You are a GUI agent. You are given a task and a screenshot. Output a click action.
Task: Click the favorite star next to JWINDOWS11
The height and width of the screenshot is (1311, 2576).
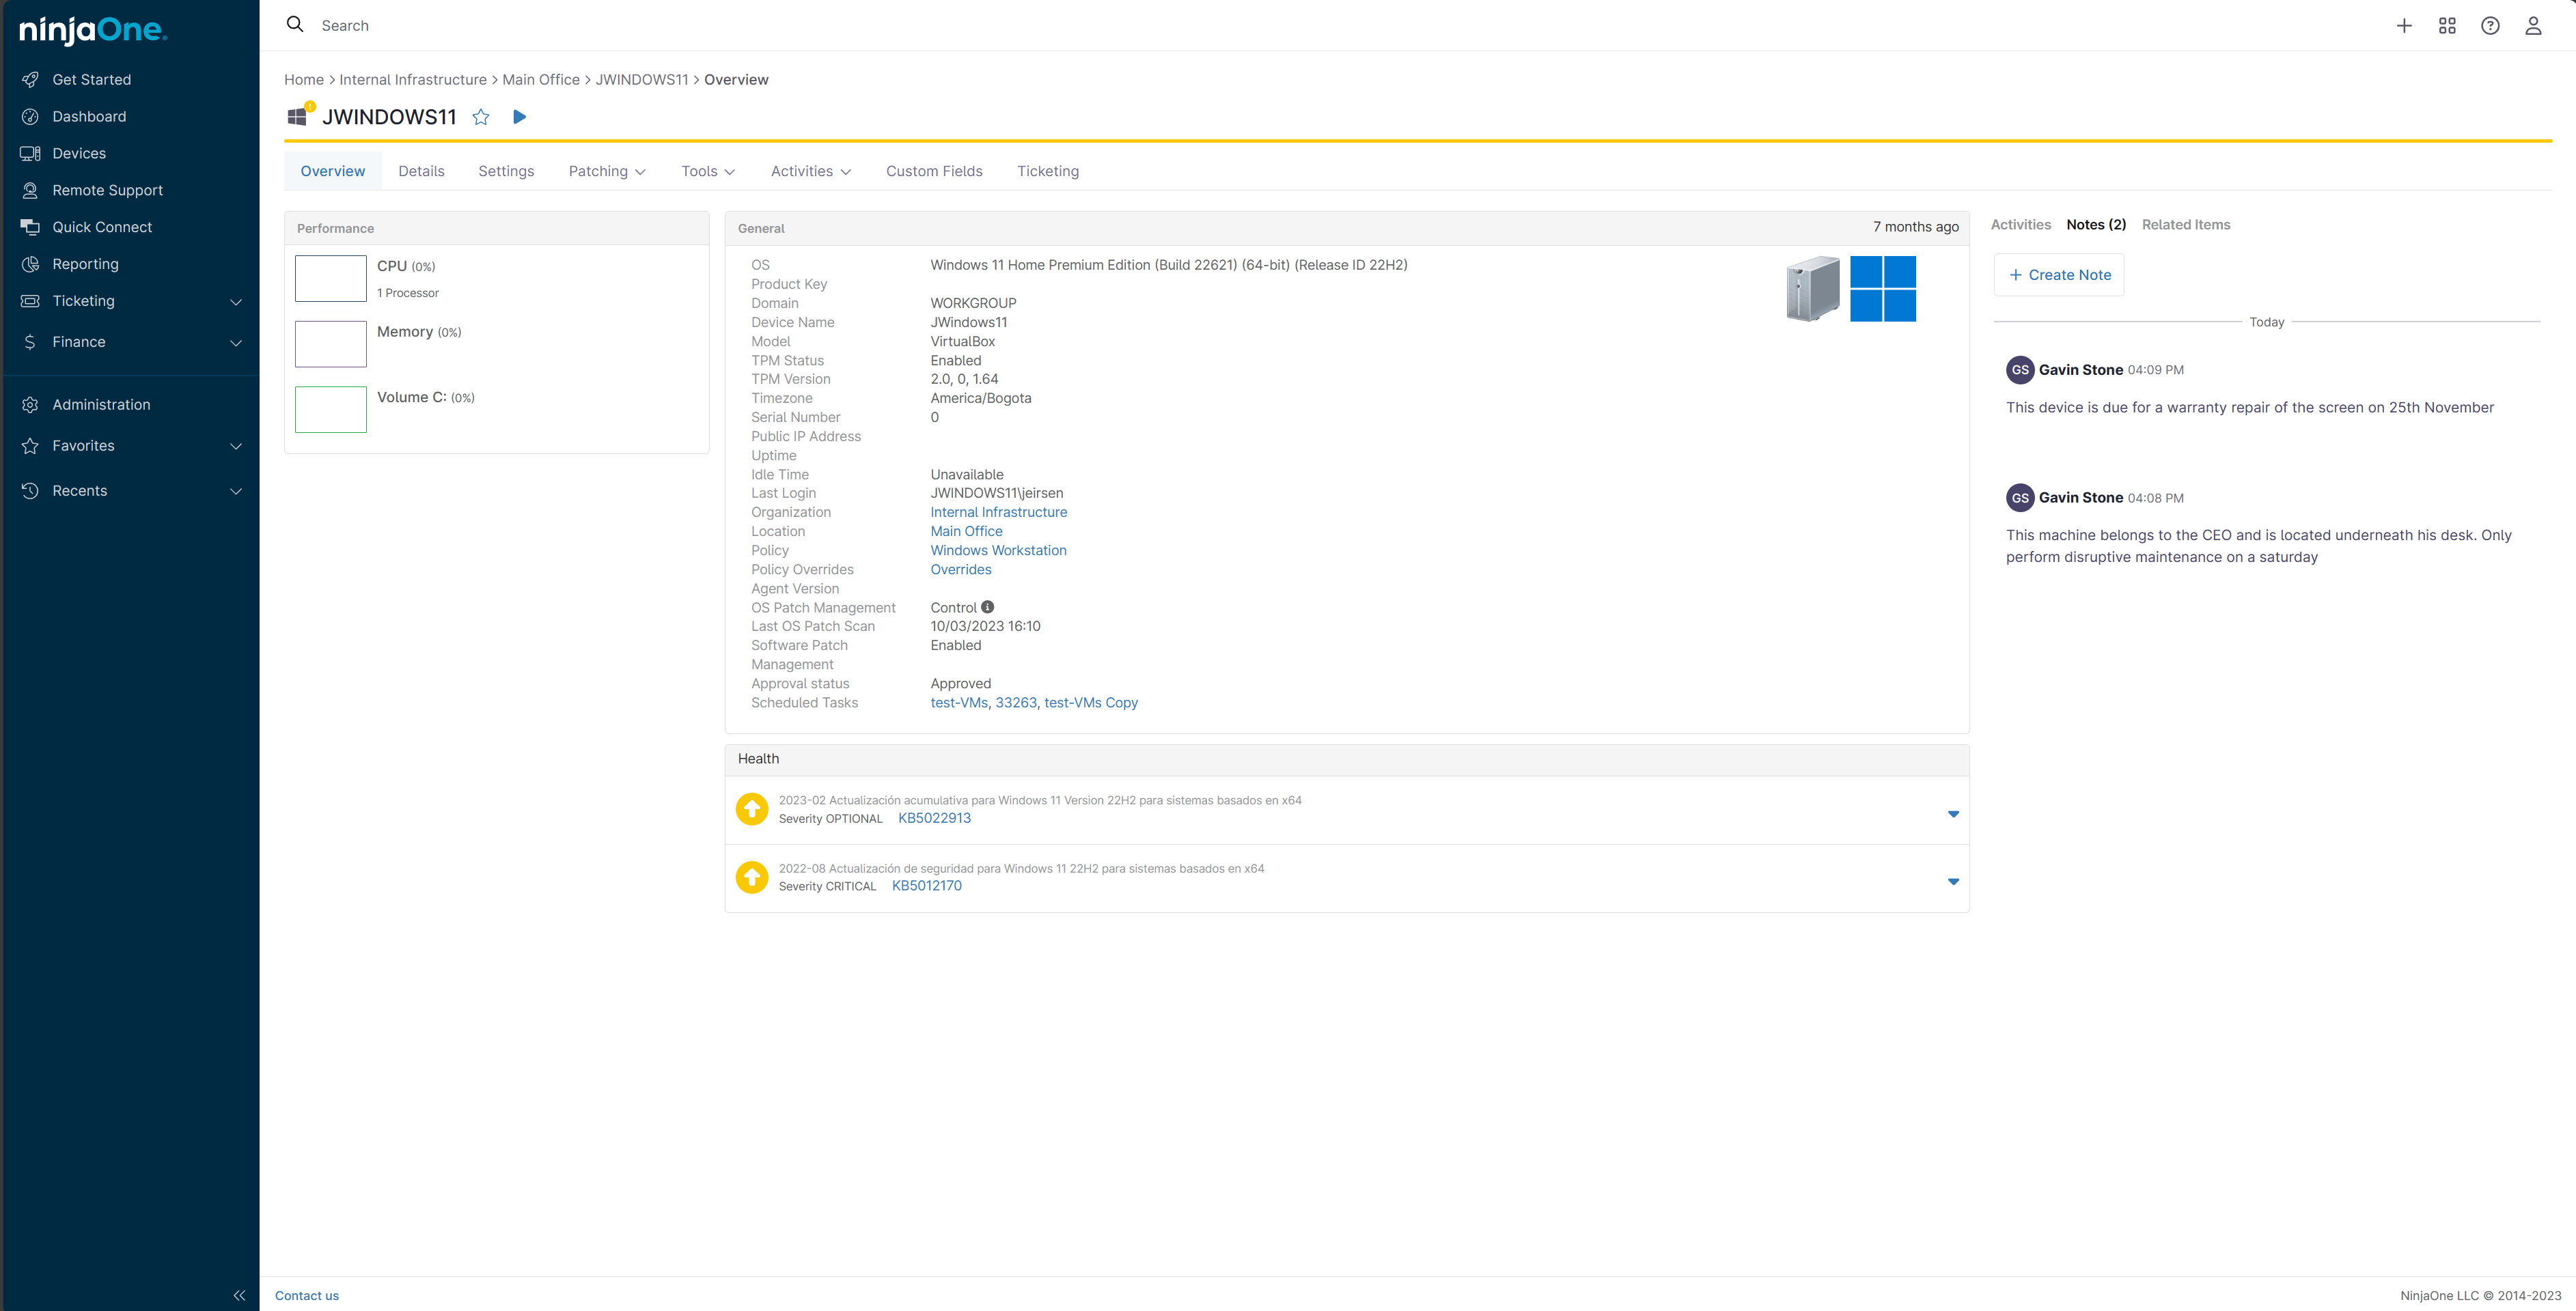(x=481, y=117)
